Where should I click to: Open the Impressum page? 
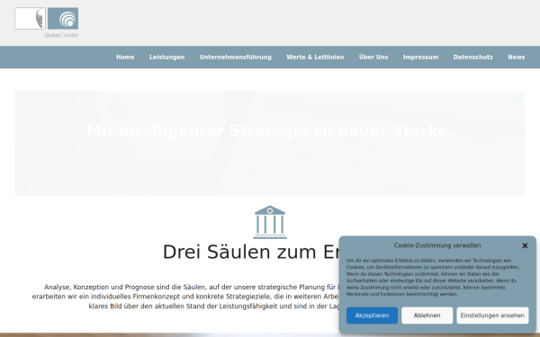[x=420, y=58]
